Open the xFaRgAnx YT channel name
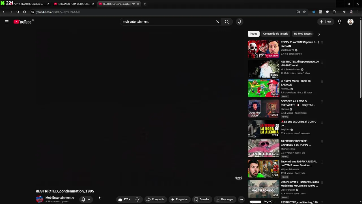 pos(287,50)
